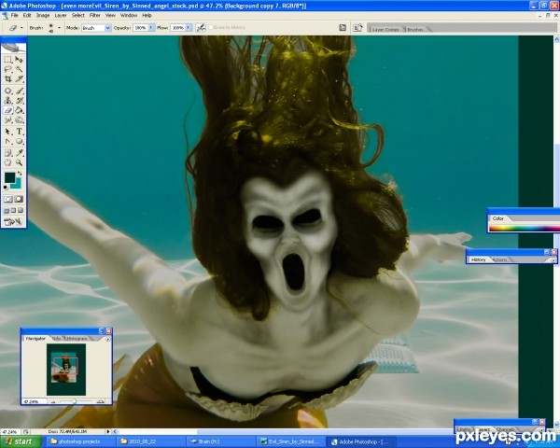Select the Notes tool
Image resolution: width=560 pixels, height=448 pixels.
[x=7, y=153]
